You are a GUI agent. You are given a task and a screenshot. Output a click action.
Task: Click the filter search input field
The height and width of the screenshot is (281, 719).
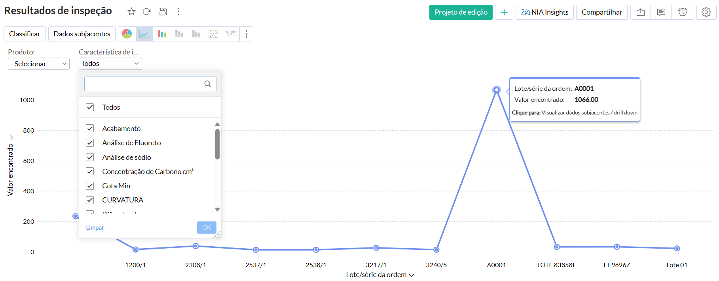(144, 84)
